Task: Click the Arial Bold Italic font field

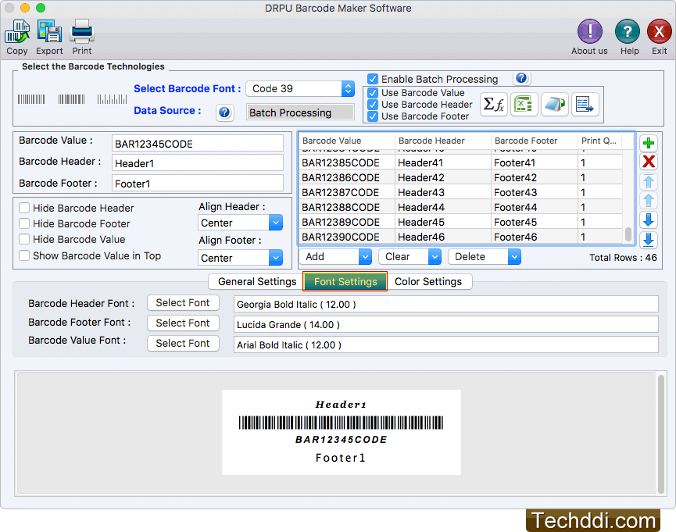Action: (x=445, y=345)
